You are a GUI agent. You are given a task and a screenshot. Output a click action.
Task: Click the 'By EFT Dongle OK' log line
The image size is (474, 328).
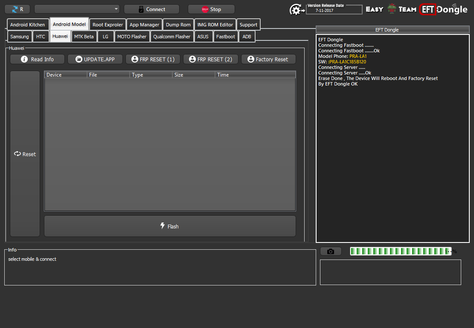pyautogui.click(x=338, y=84)
